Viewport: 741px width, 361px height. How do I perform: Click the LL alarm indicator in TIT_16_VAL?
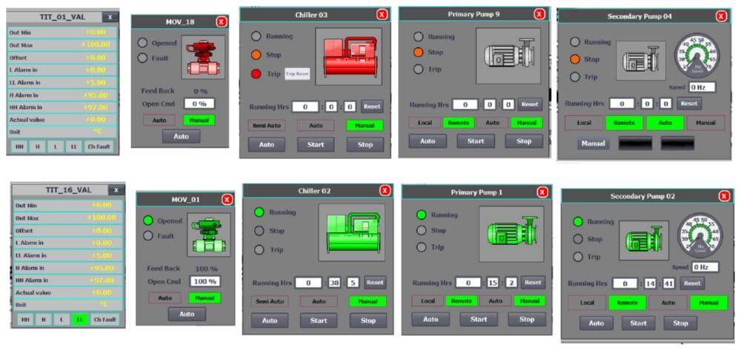pyautogui.click(x=80, y=320)
